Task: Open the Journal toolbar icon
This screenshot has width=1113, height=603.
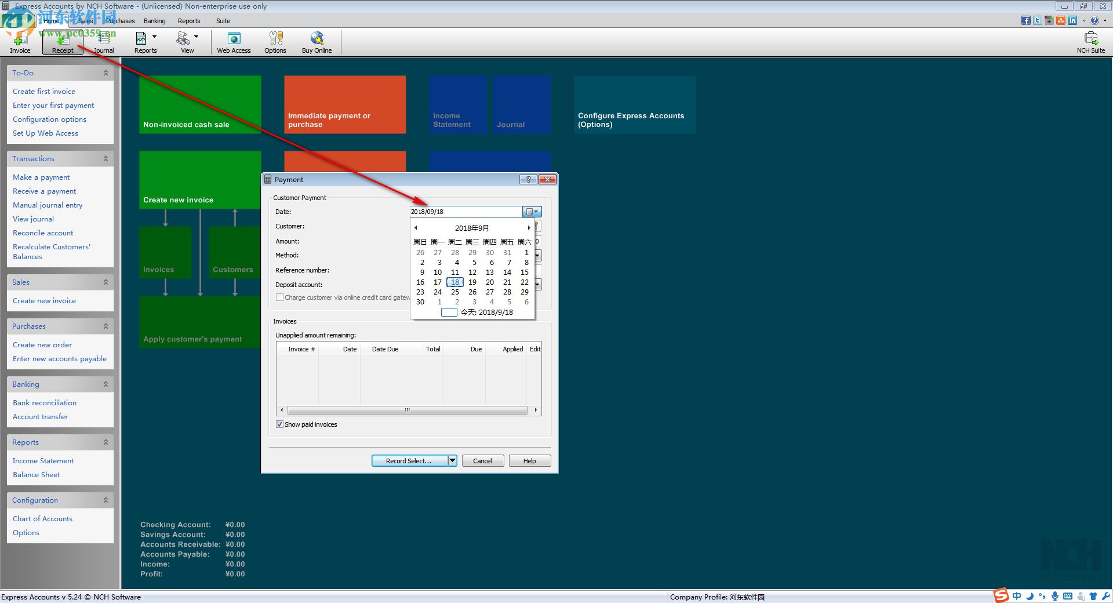Action: coord(104,42)
